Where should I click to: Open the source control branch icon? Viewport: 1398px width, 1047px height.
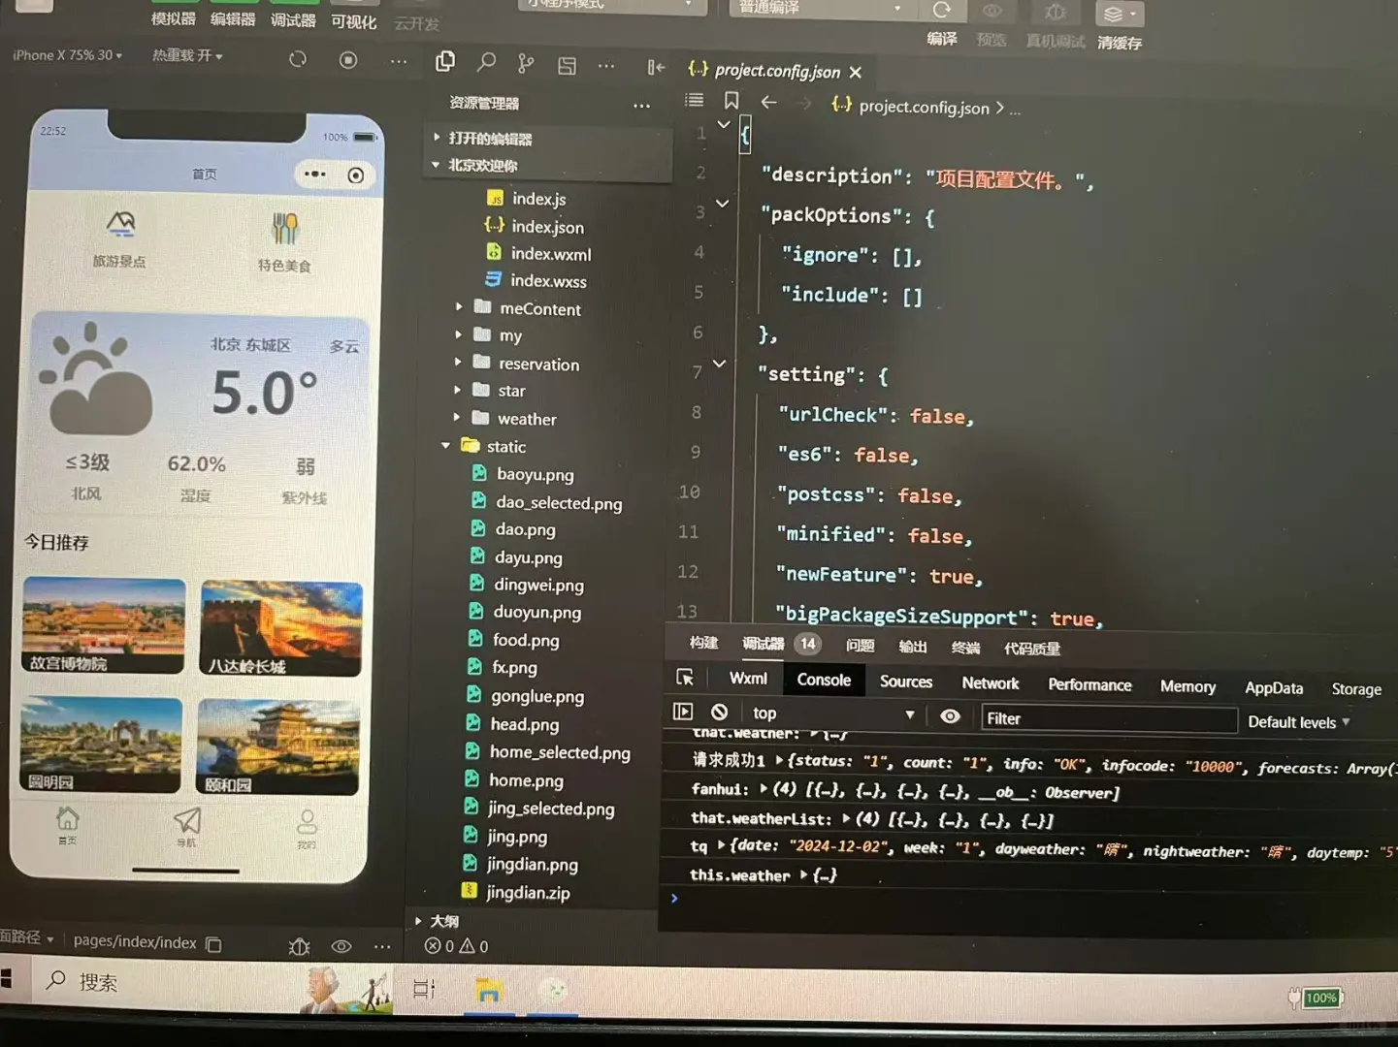526,64
